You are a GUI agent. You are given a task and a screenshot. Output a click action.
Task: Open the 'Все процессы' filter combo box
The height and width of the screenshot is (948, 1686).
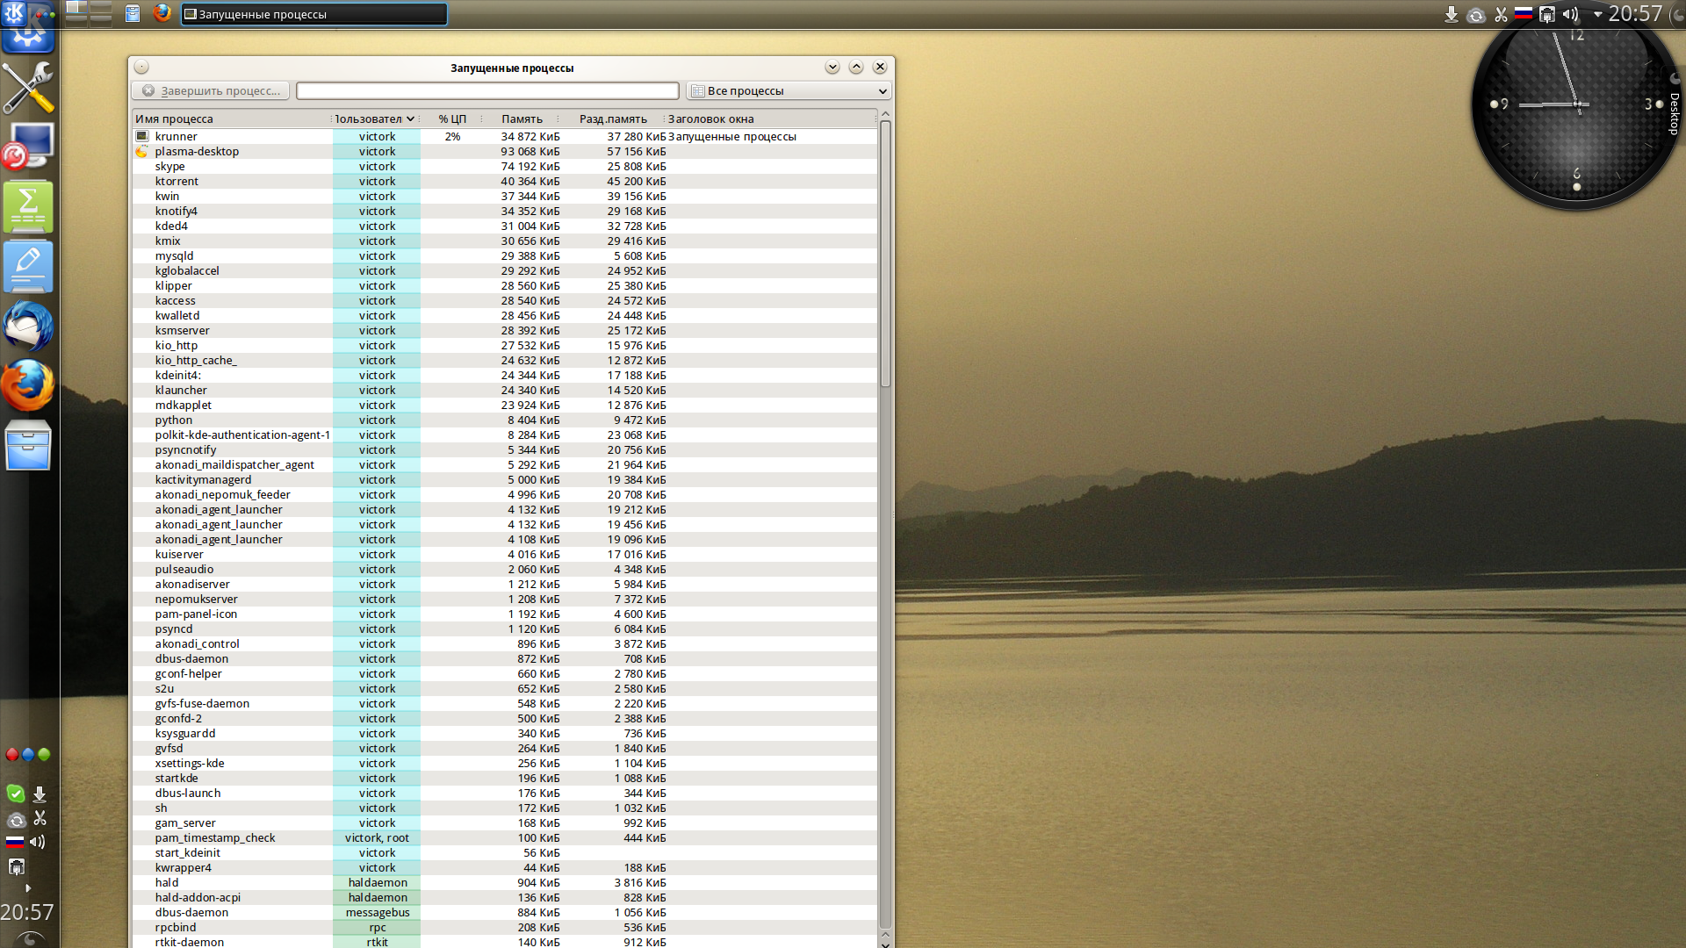pyautogui.click(x=788, y=91)
